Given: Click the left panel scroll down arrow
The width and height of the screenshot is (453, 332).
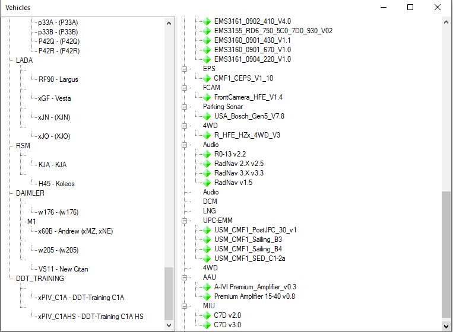Looking at the screenshot, I should pos(169,325).
